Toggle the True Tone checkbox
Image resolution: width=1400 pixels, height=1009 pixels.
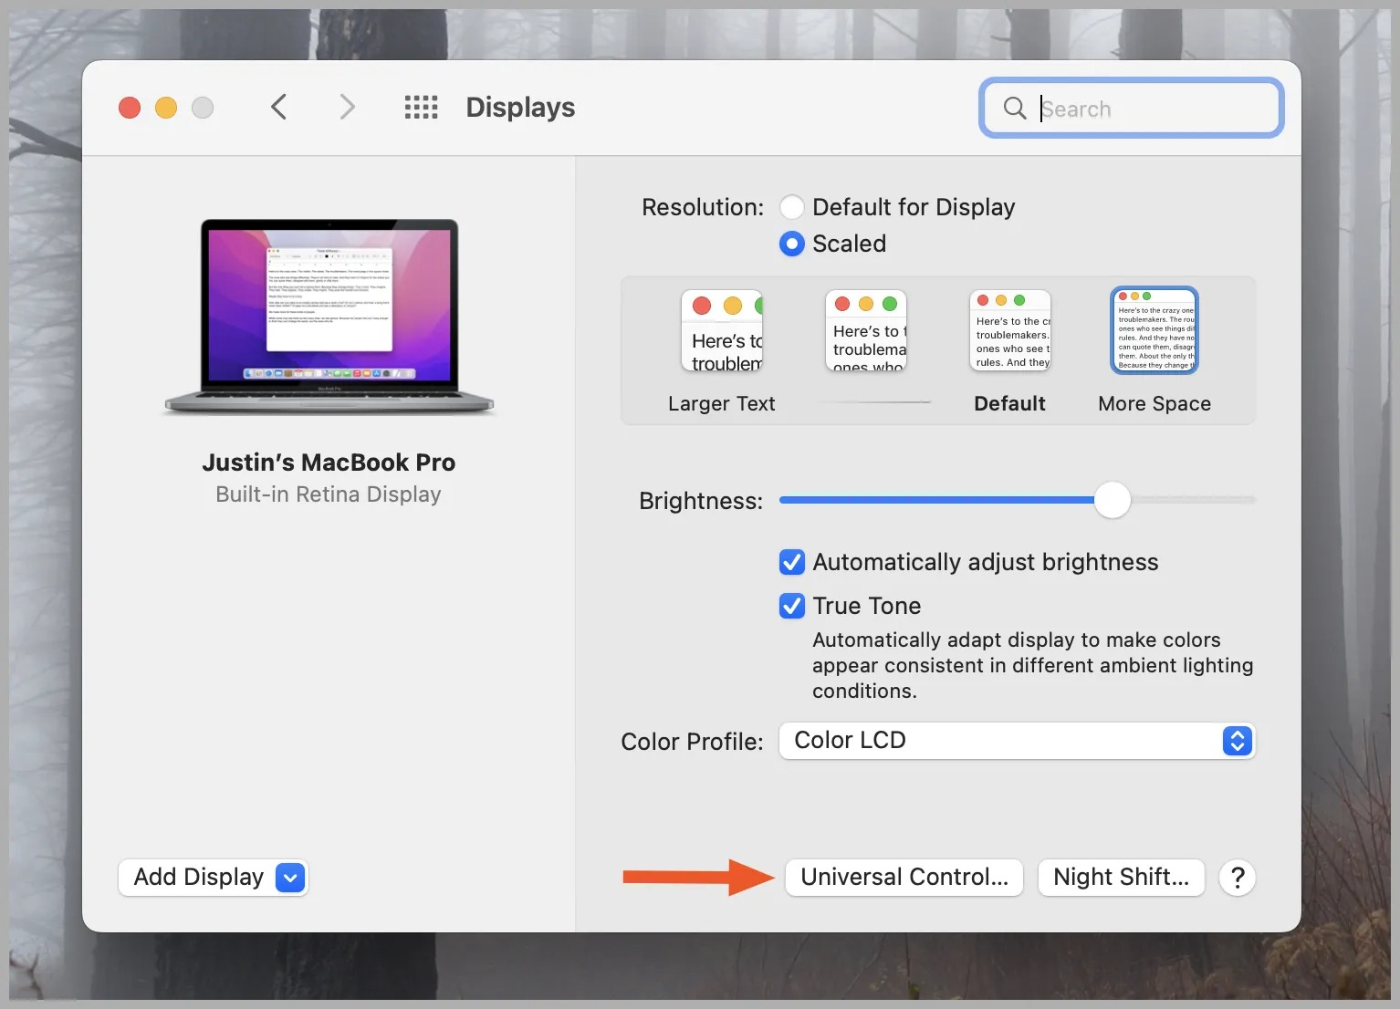tap(792, 606)
